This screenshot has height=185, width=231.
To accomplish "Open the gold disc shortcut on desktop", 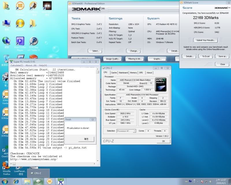I will [x=20, y=23].
